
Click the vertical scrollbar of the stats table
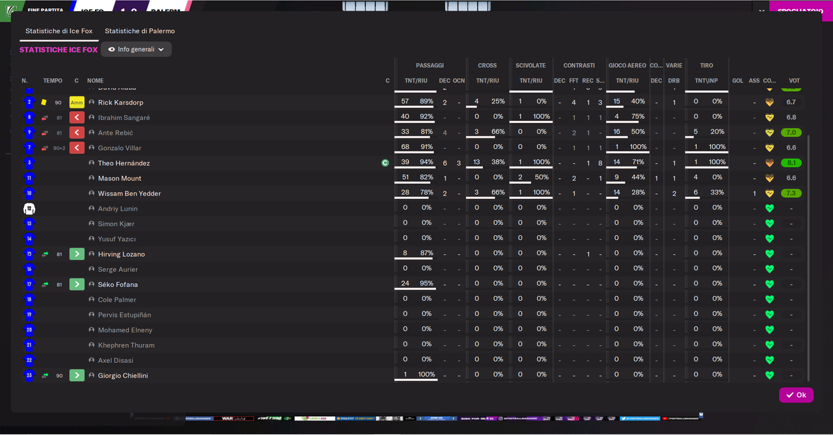(x=809, y=258)
